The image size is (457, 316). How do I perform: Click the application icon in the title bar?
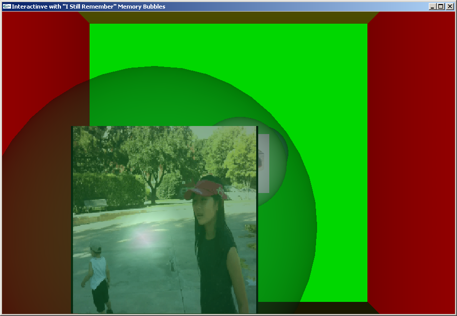[7, 6]
